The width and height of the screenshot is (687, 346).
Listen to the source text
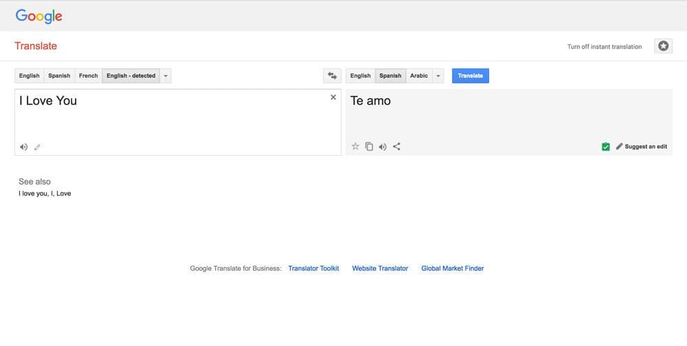point(23,147)
